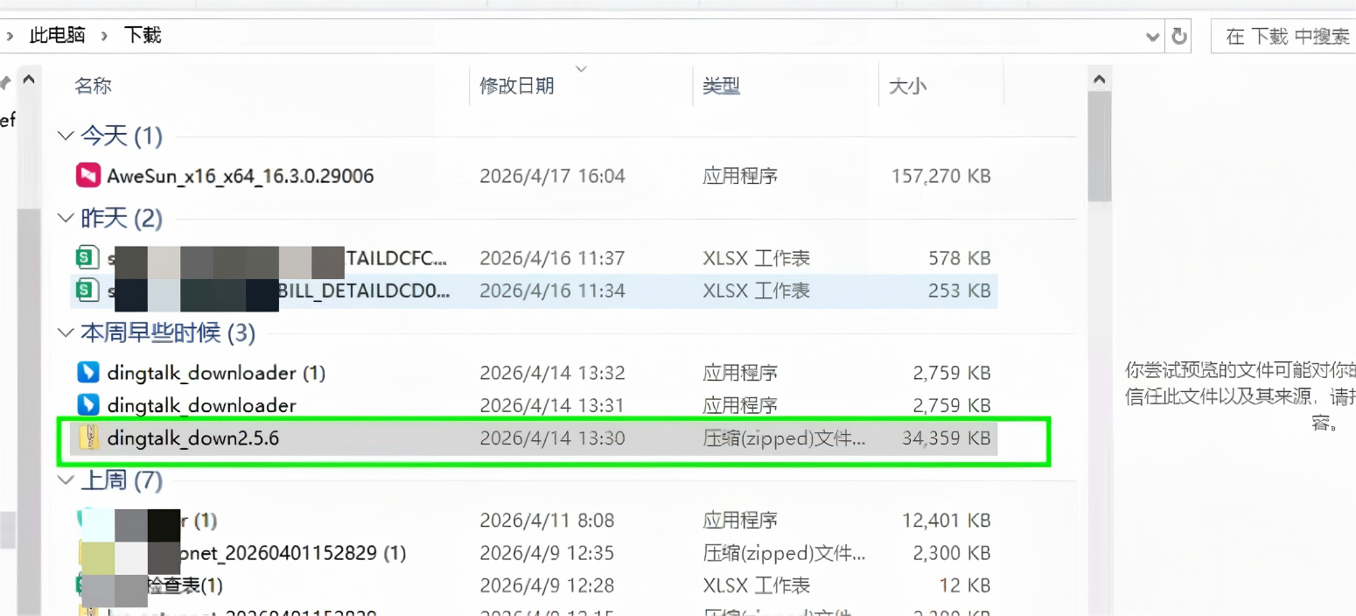Click the 大小 column header
The width and height of the screenshot is (1356, 616).
click(x=907, y=86)
